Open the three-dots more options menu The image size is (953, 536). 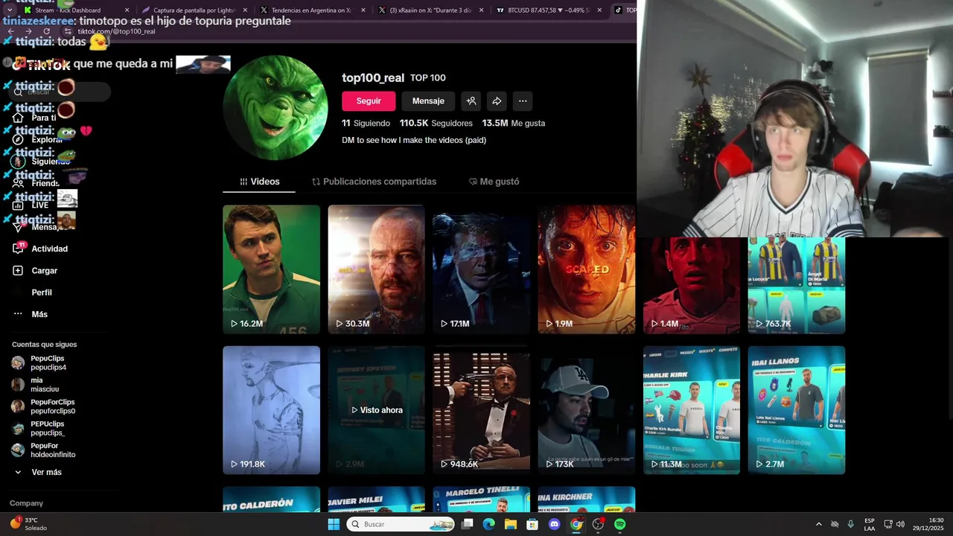tap(523, 101)
